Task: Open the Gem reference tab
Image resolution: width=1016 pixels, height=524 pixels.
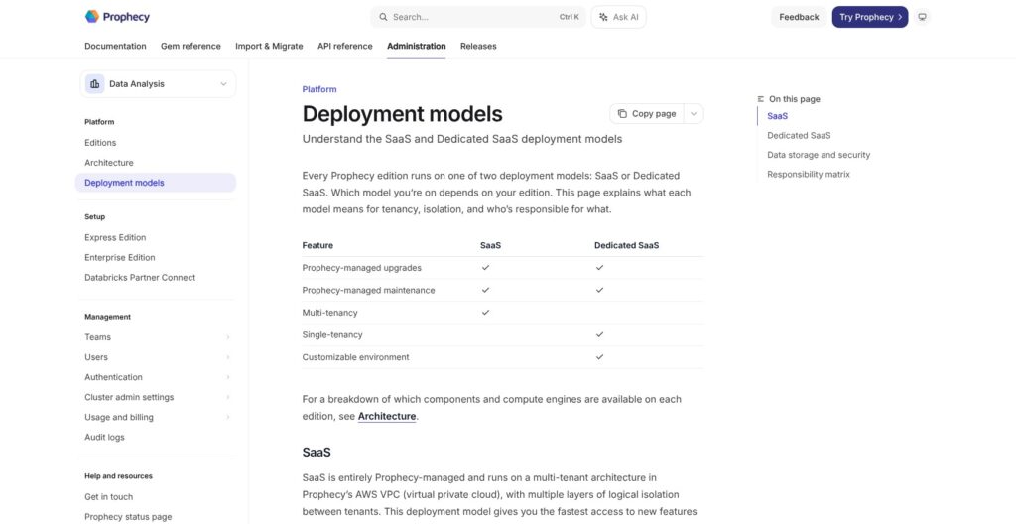Action: tap(190, 46)
